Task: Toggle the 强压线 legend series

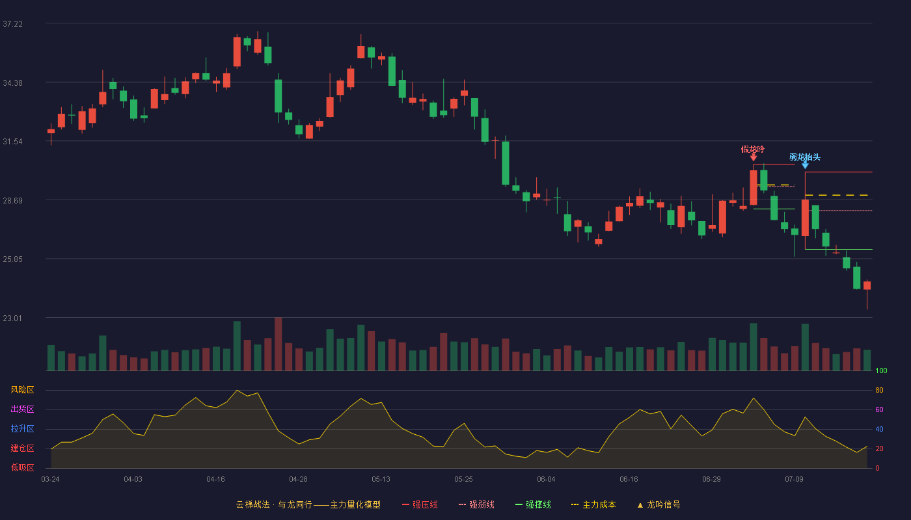Action: [420, 504]
